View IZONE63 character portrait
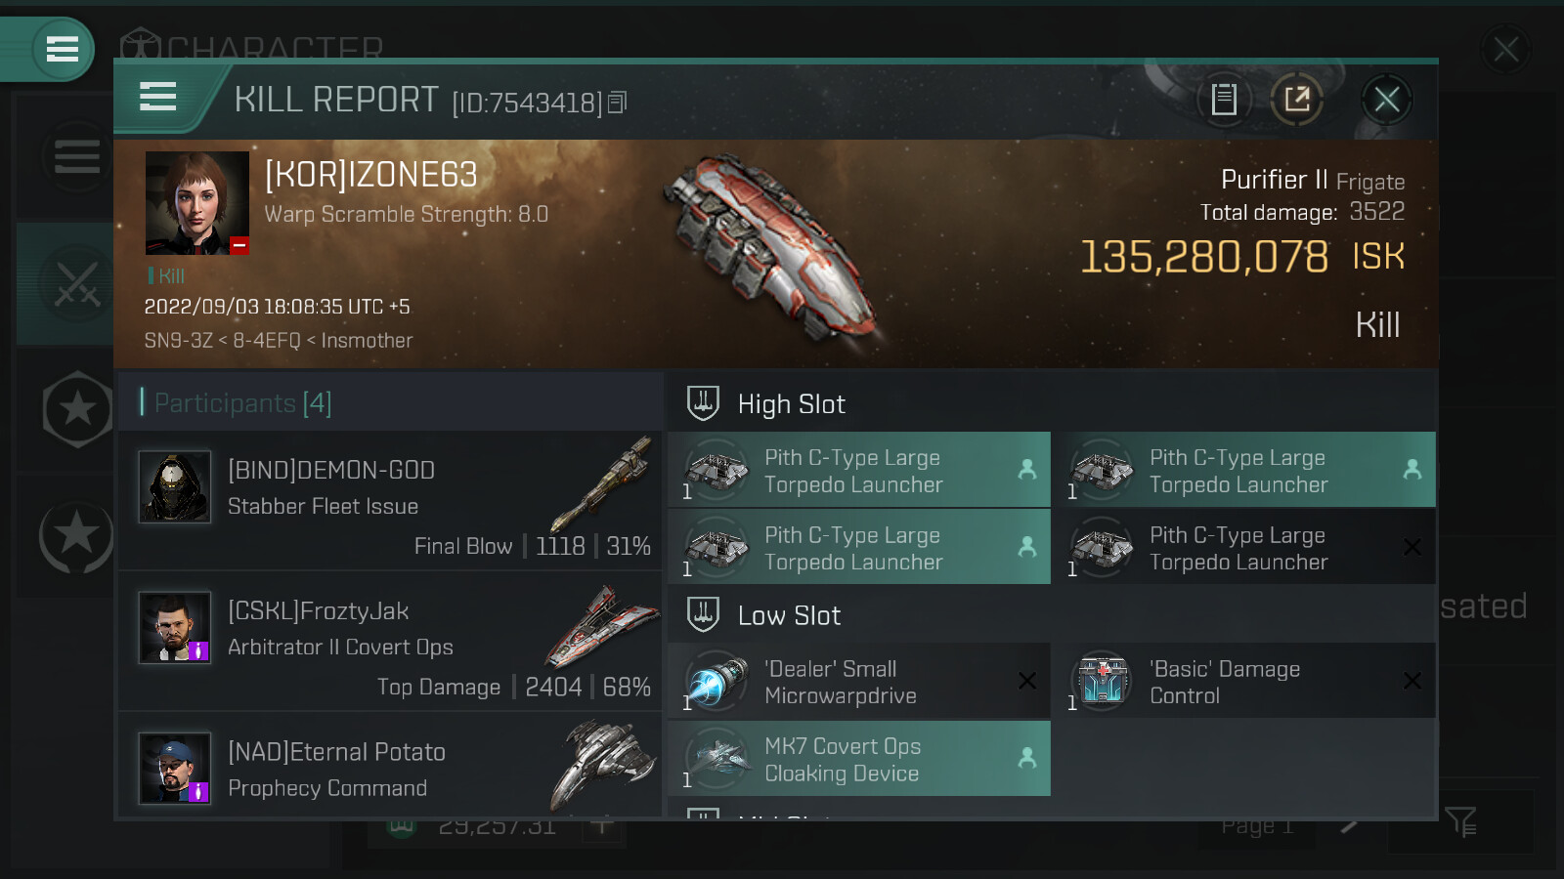Viewport: 1564px width, 879px height. click(x=196, y=203)
